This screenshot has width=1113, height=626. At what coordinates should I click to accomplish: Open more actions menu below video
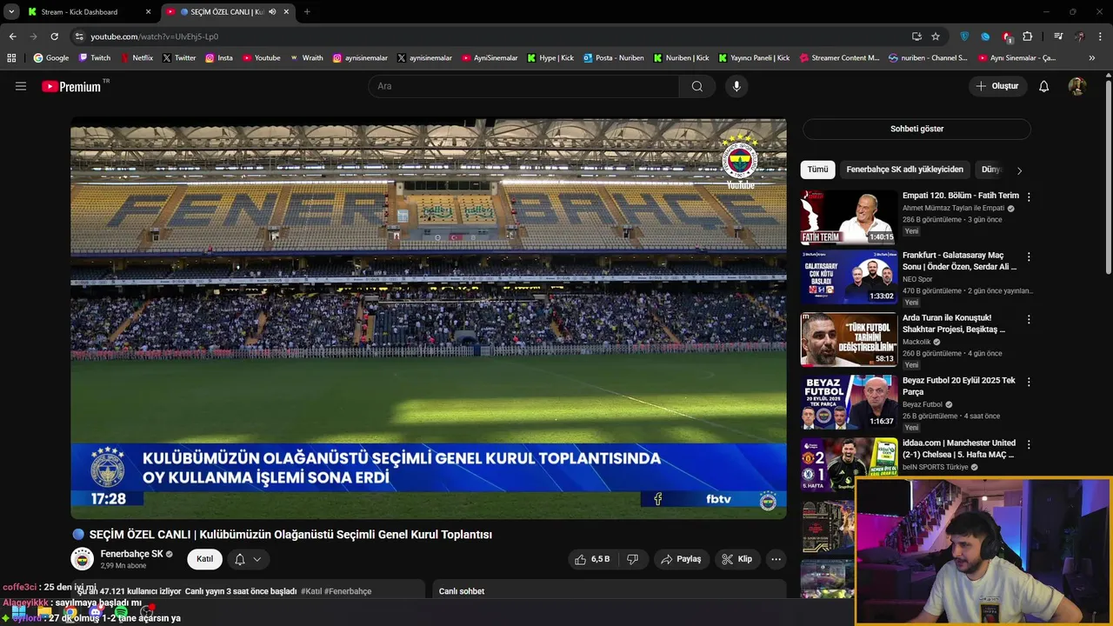776,559
